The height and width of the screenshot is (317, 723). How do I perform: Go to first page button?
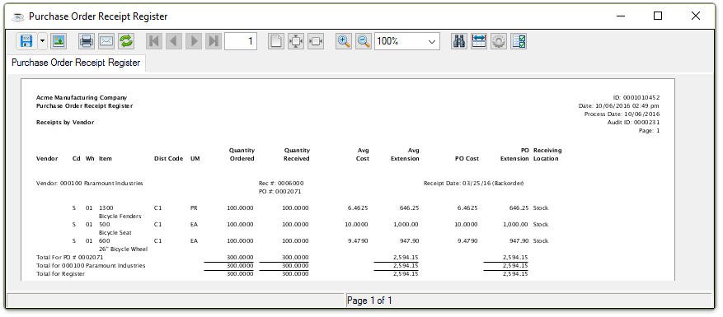[x=154, y=41]
